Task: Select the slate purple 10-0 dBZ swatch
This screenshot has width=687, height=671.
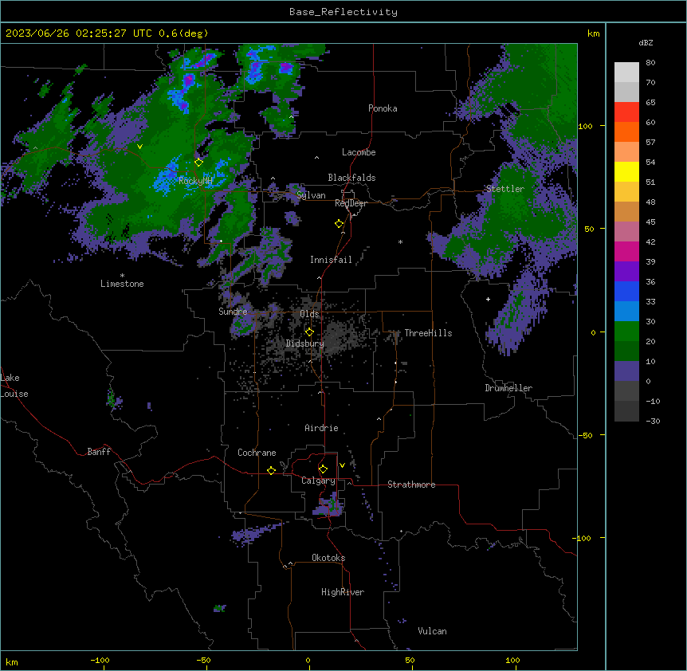Action: [626, 371]
